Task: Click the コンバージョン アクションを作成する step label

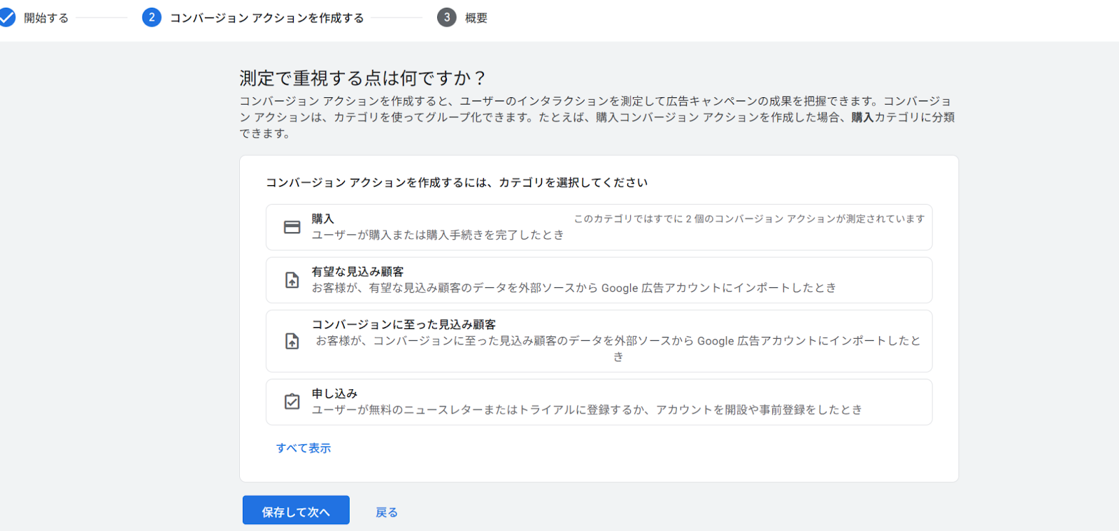Action: (x=266, y=18)
